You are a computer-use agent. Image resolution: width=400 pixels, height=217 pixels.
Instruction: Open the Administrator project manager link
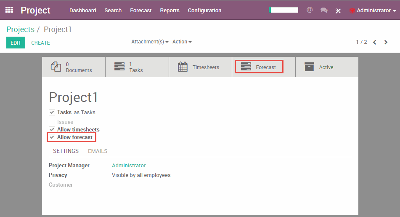point(129,166)
